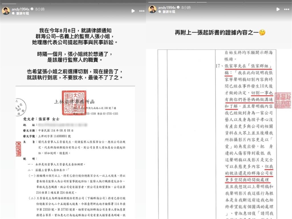Click the 8小時 timestamp in right story
The image size is (292, 219).
pos(186,7)
